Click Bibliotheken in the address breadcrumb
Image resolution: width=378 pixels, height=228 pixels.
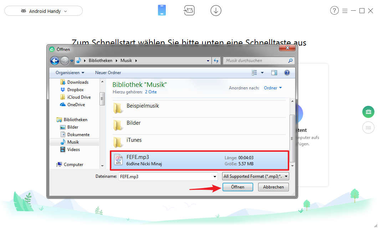tap(101, 61)
